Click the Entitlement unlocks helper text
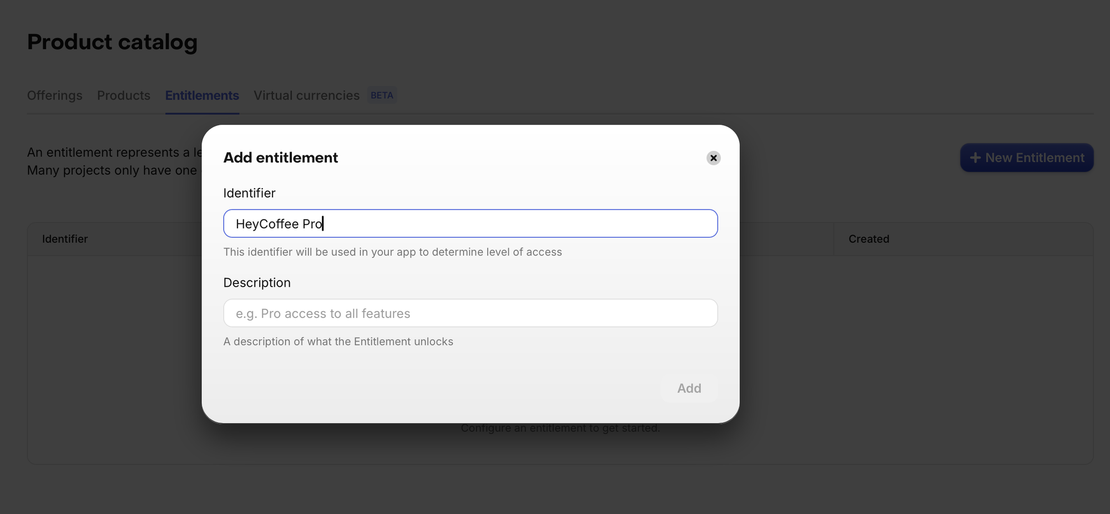This screenshot has height=514, width=1110. coord(338,342)
